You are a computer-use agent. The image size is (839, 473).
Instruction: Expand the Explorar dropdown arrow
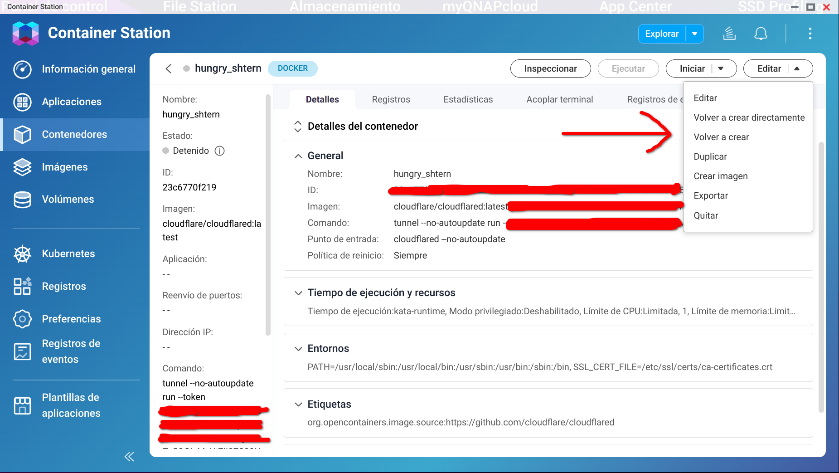(694, 34)
